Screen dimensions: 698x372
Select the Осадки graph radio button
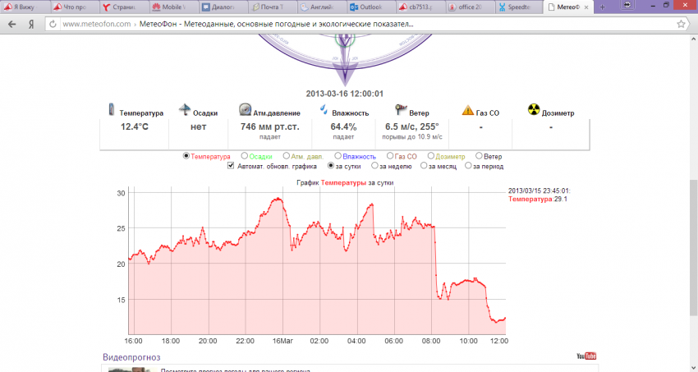click(245, 156)
